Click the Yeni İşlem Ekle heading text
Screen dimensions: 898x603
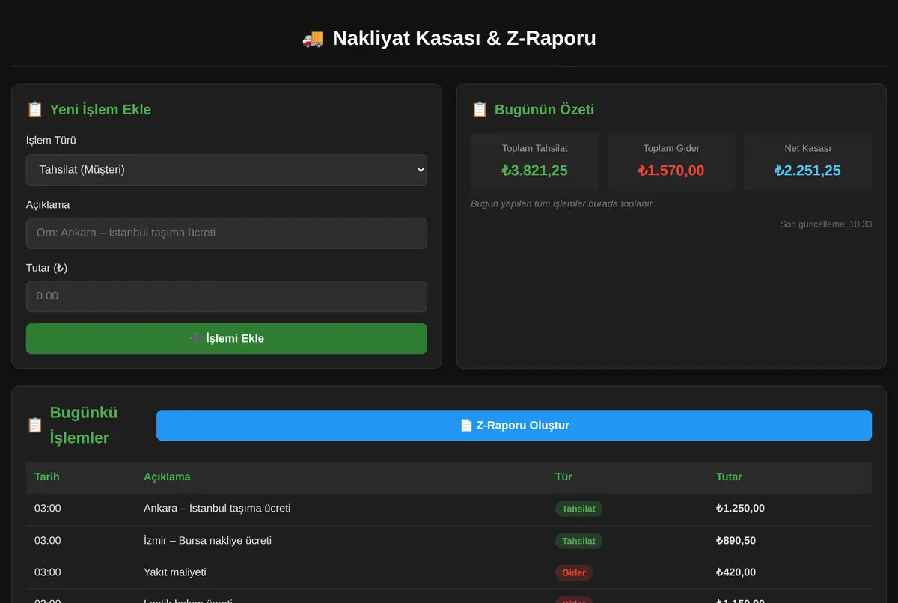[100, 109]
